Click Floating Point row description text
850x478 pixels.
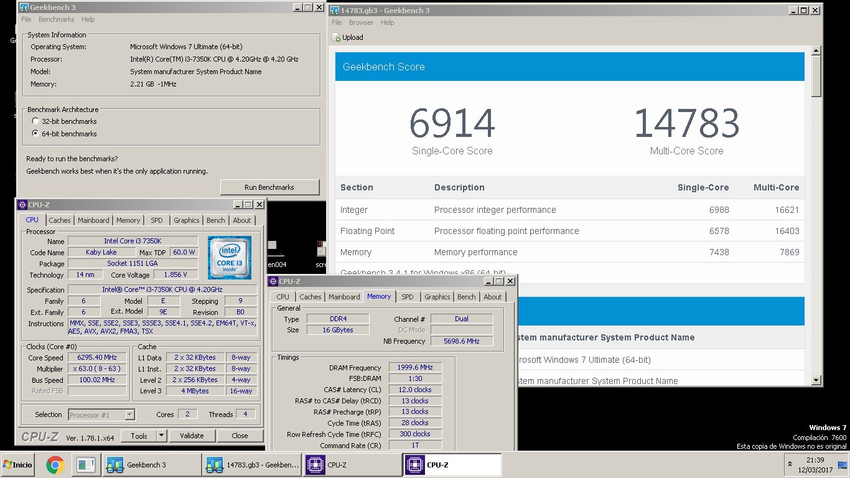(507, 231)
